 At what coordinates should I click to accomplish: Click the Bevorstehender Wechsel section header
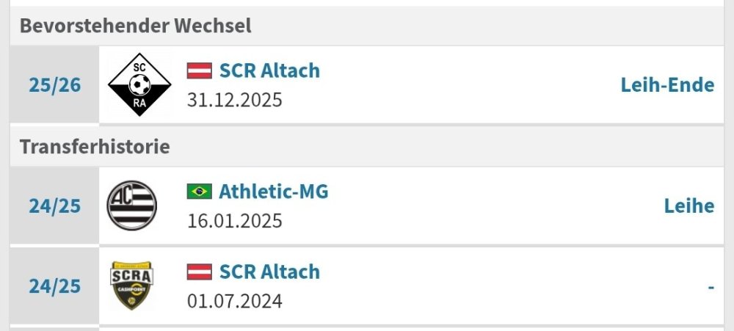[x=136, y=26]
